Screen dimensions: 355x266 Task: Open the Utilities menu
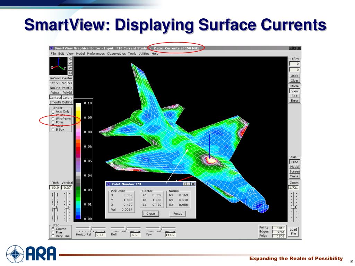tap(144, 54)
